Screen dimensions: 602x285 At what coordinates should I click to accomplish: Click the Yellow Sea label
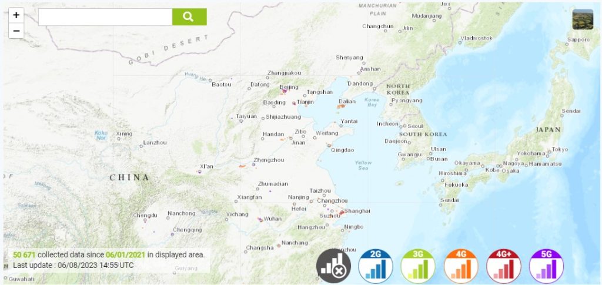pos(363,165)
